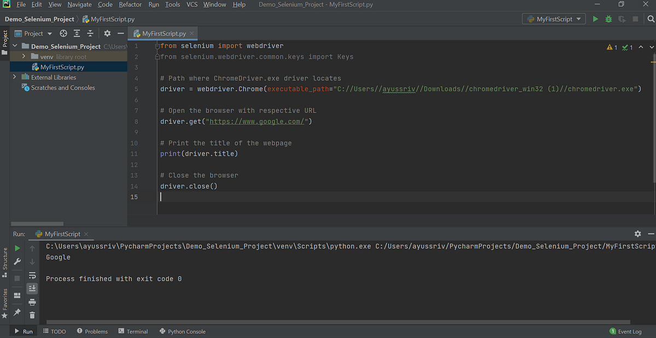Hide the Project tool window
656x338 pixels.
[120, 33]
